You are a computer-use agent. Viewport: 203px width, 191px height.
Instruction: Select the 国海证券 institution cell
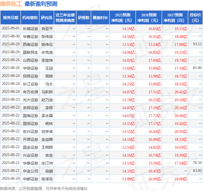[30, 116]
